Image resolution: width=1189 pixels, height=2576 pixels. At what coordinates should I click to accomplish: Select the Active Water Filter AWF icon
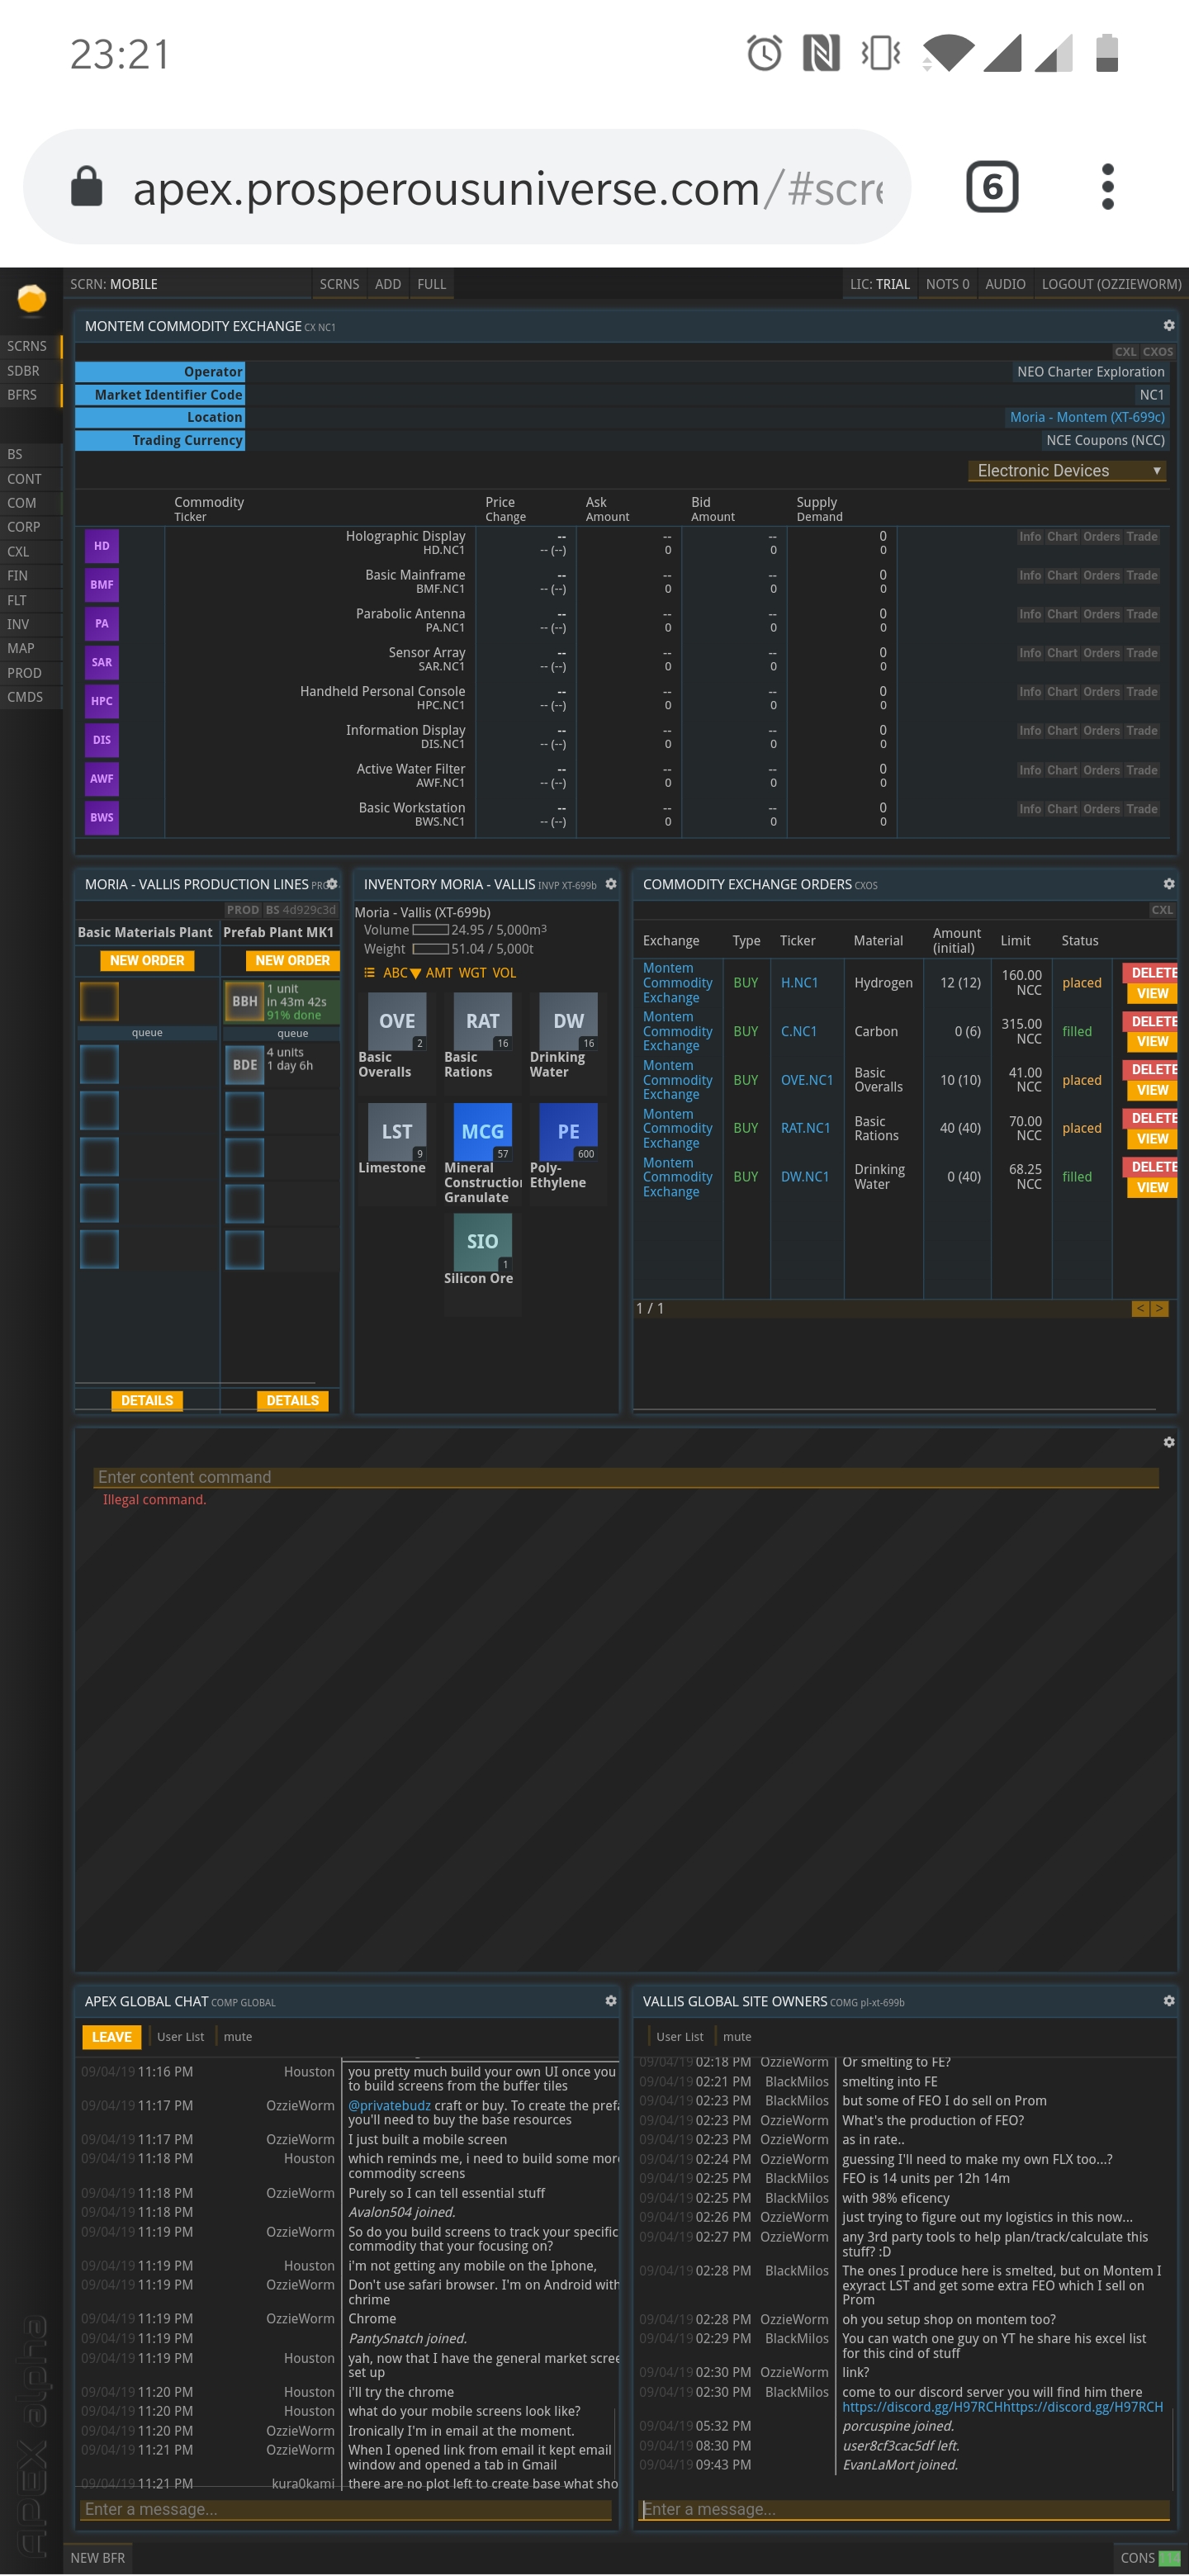point(102,779)
